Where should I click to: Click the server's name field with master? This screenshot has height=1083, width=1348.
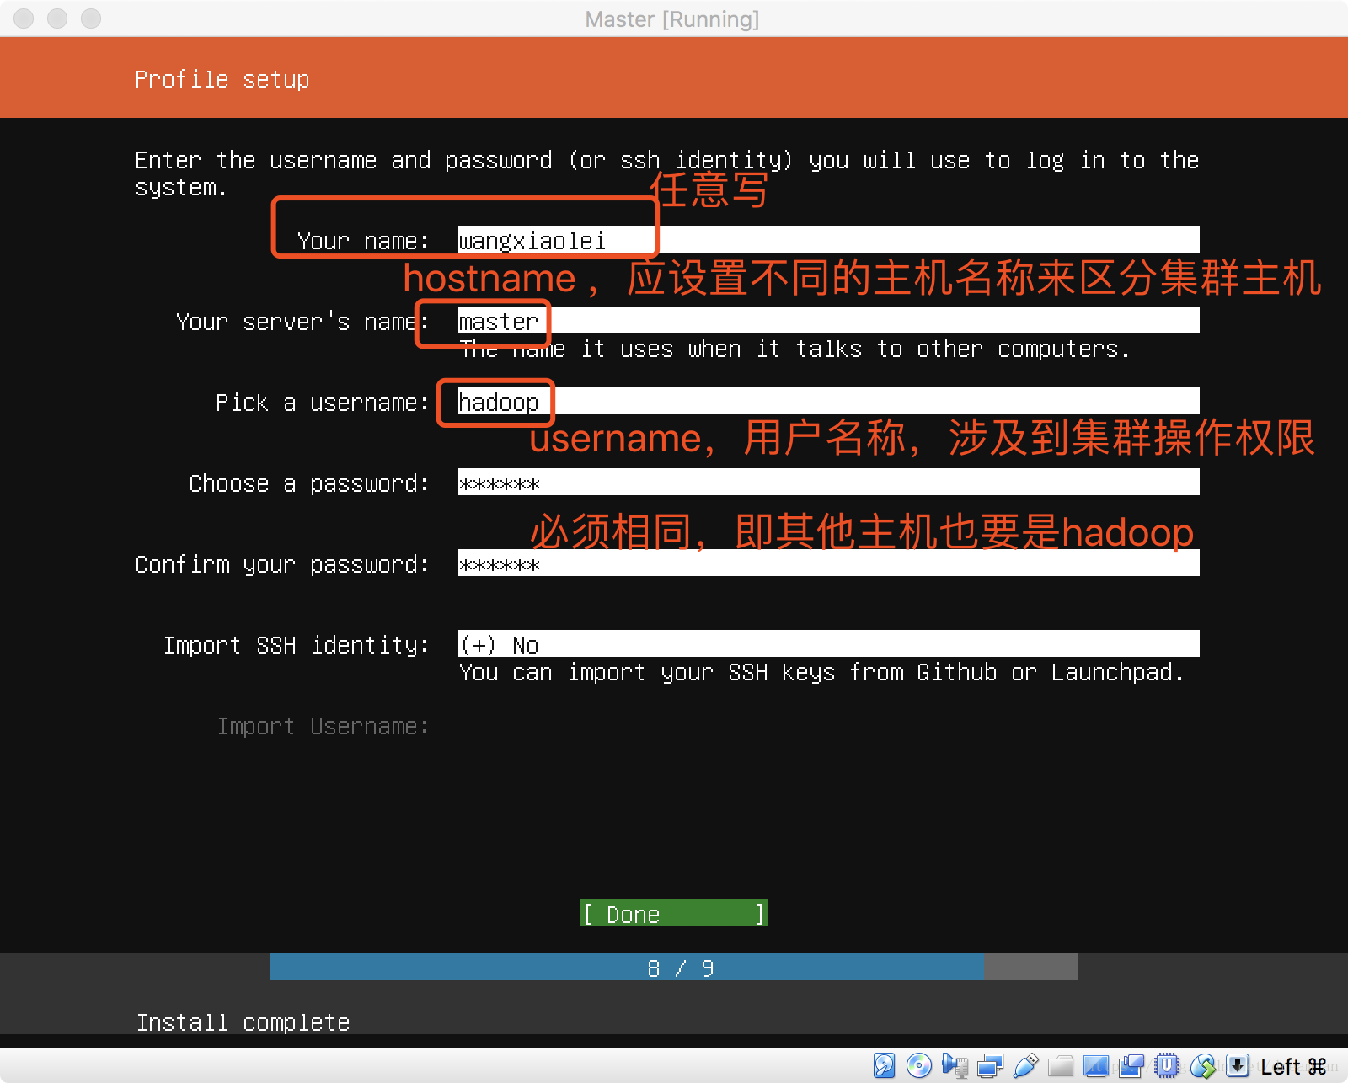pos(828,320)
